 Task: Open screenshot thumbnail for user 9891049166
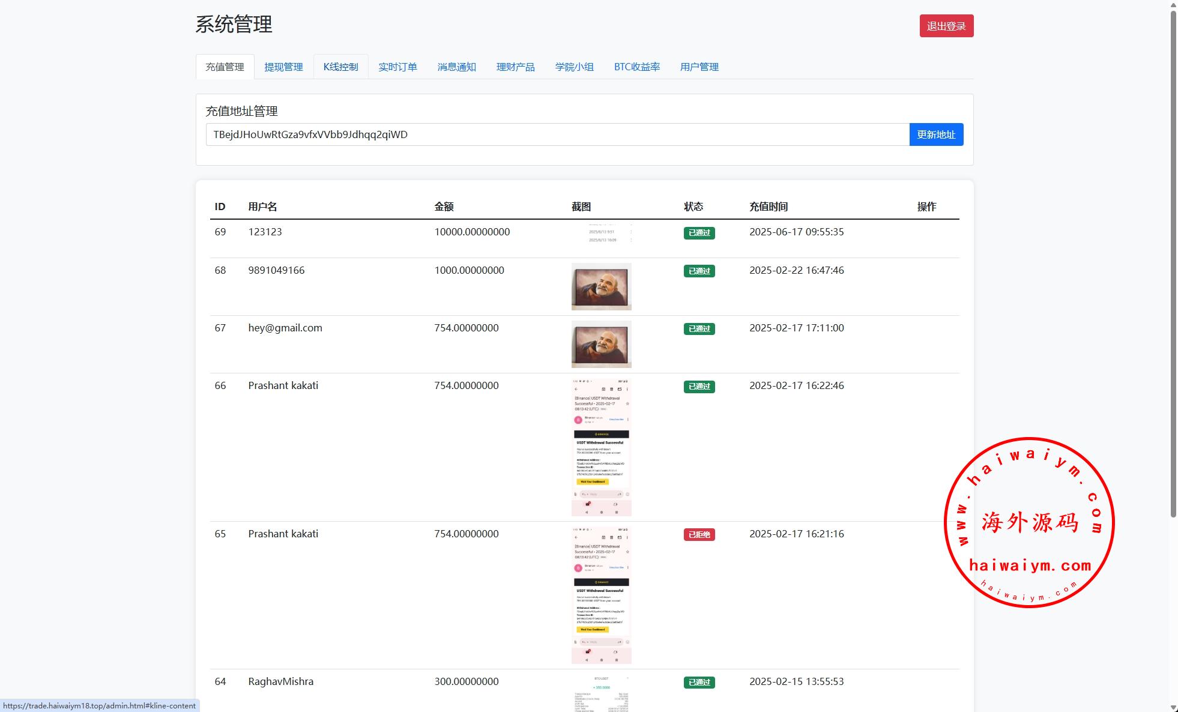click(x=601, y=286)
